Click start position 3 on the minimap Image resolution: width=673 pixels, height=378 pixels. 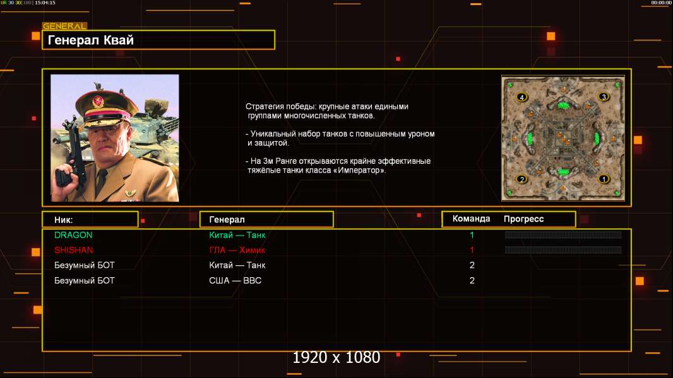604,97
